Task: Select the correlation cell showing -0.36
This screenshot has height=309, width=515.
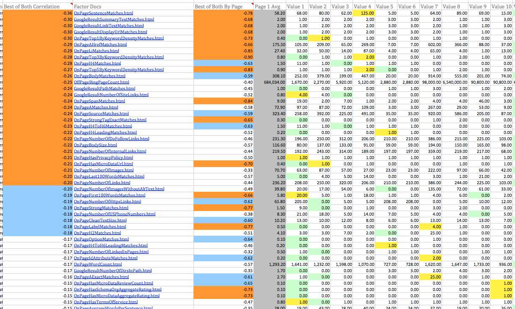Action: [37, 13]
